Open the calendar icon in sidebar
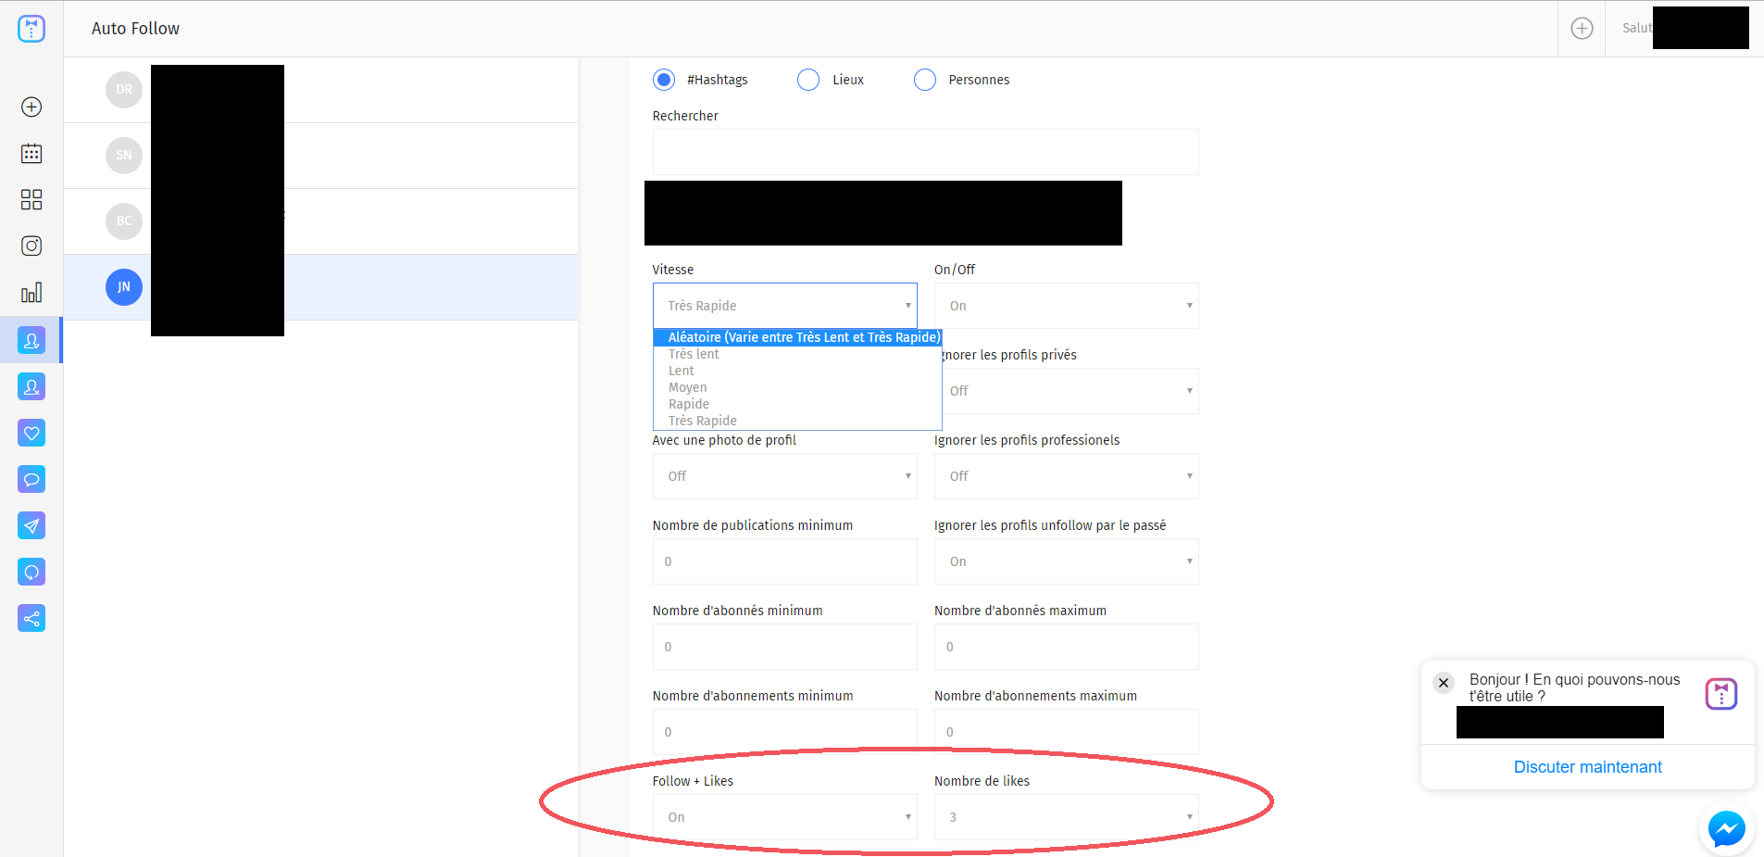 [x=31, y=154]
